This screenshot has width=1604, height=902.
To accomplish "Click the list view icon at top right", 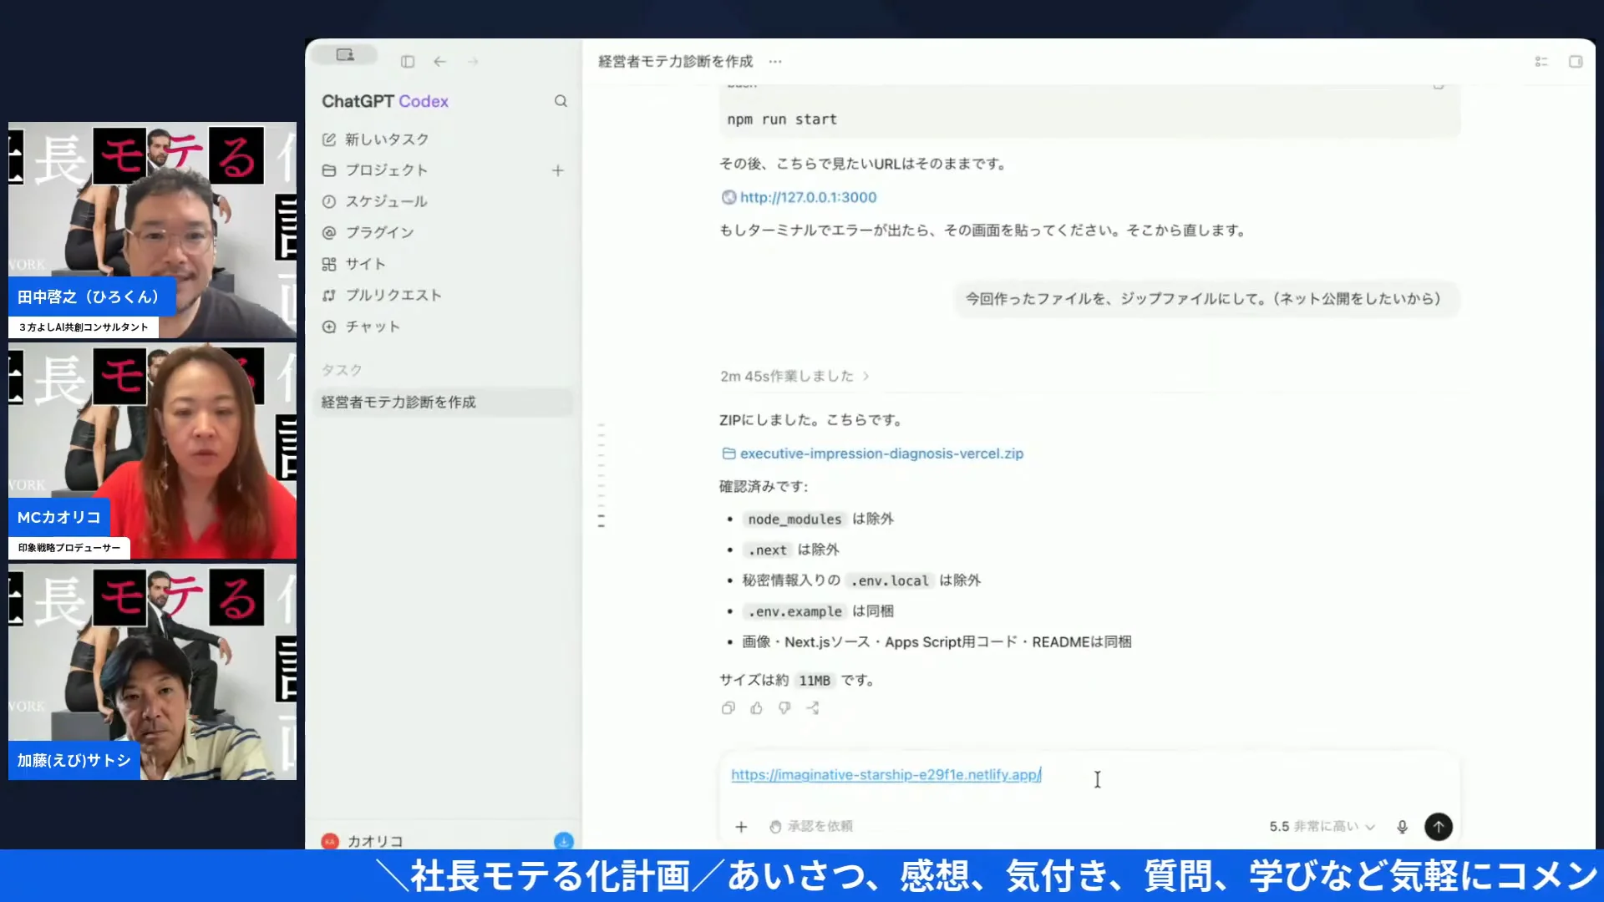I will (x=1541, y=62).
